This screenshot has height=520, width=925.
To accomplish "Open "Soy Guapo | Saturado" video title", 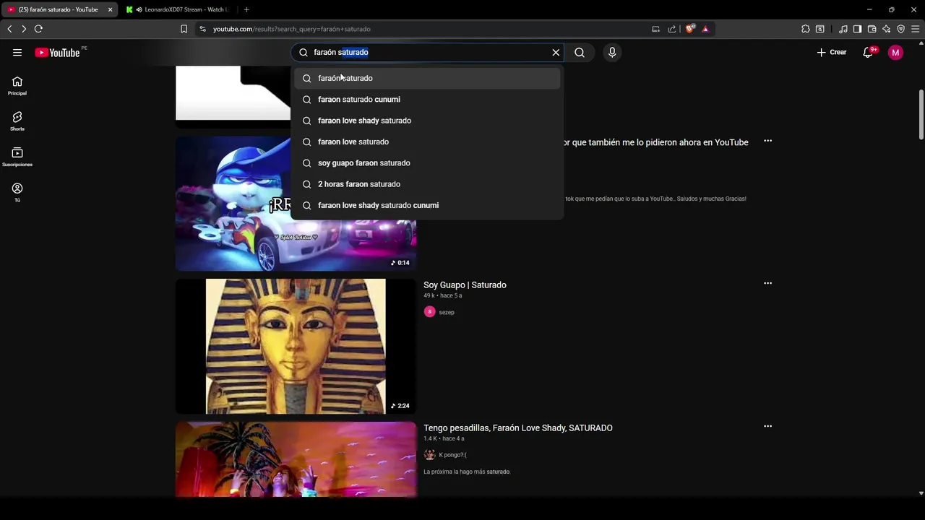I will [x=465, y=285].
